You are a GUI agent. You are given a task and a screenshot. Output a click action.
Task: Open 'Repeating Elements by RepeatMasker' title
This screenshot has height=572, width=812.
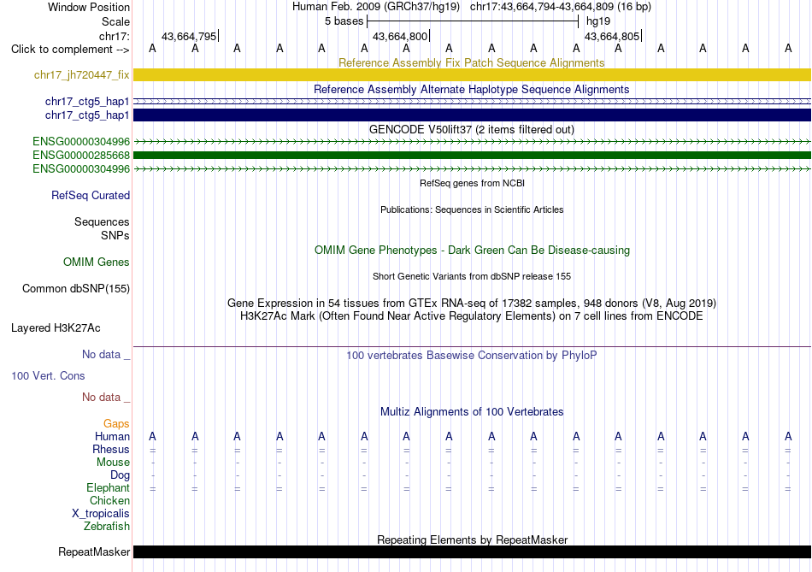point(472,540)
